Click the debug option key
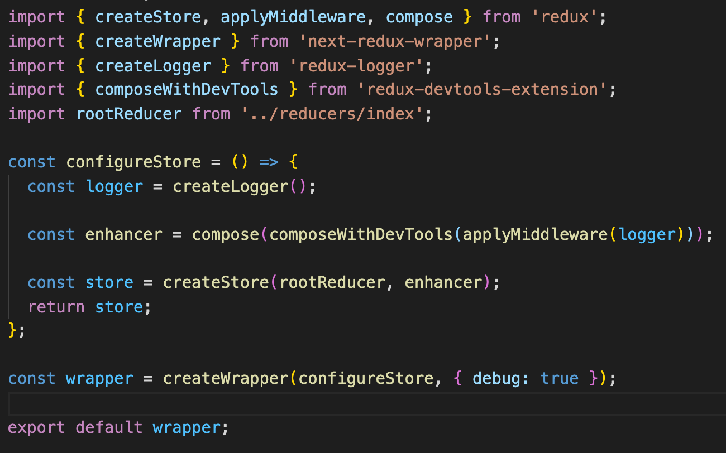 pos(496,379)
